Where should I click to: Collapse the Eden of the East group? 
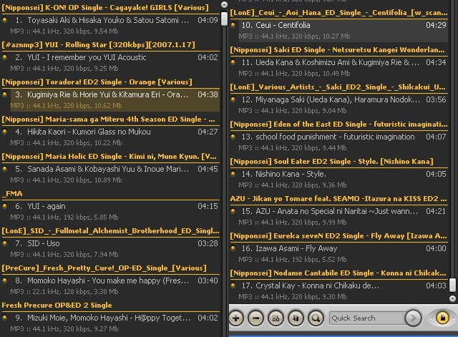tap(338, 124)
